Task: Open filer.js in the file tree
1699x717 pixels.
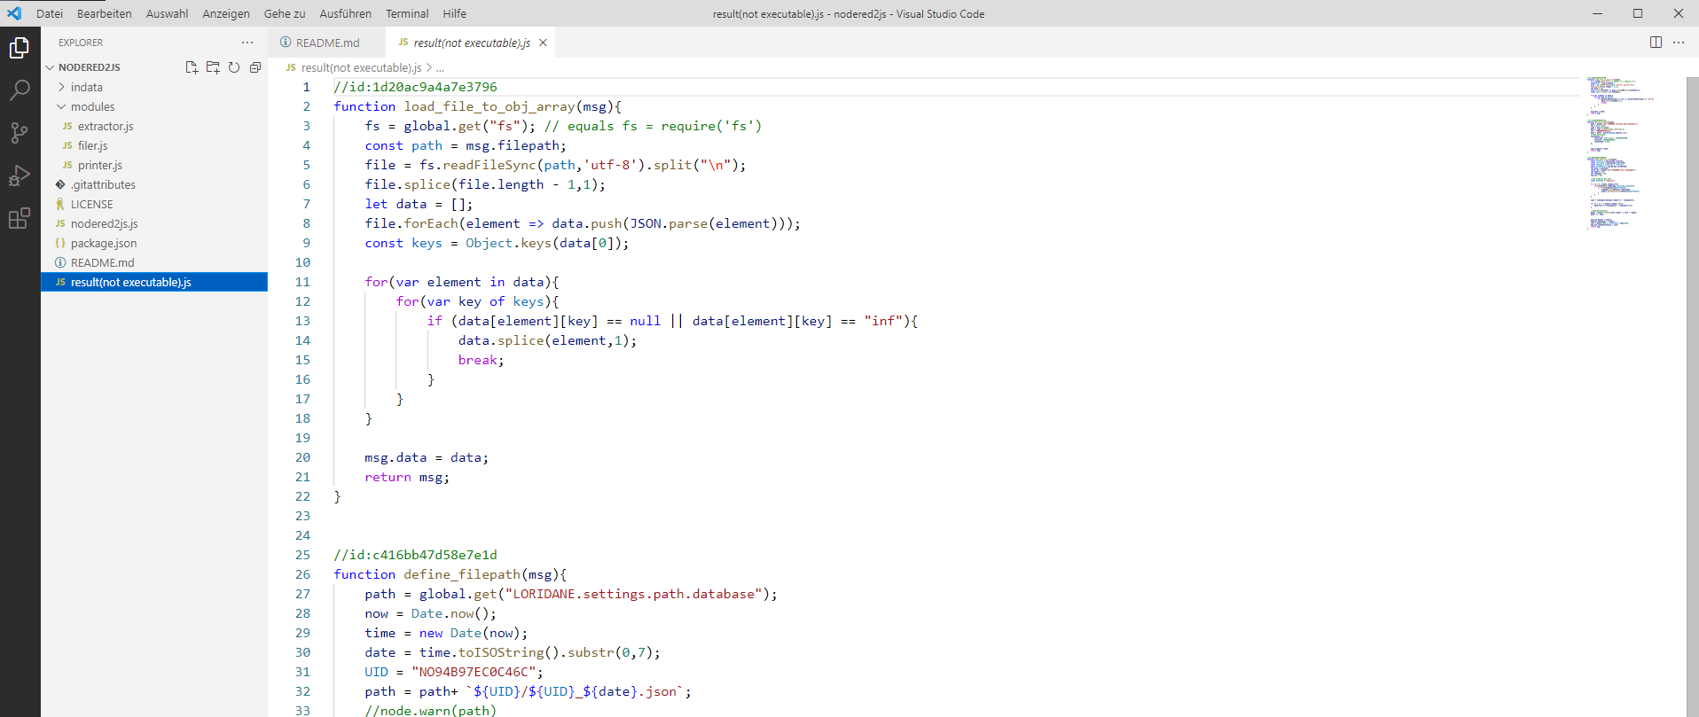Action: [x=154, y=145]
